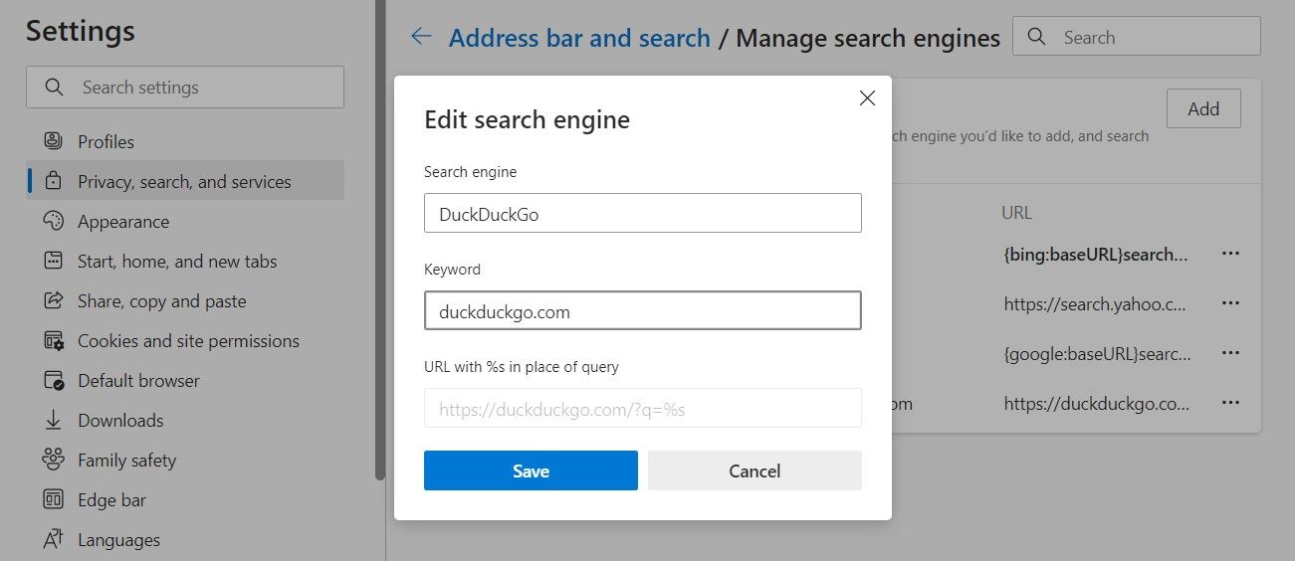Click the magnifier in Search settings box
The image size is (1295, 561).
(55, 88)
